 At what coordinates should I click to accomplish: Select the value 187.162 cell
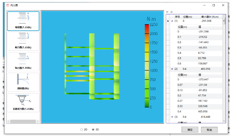(x=203, y=101)
